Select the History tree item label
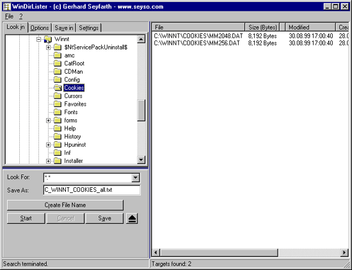 [x=72, y=137]
